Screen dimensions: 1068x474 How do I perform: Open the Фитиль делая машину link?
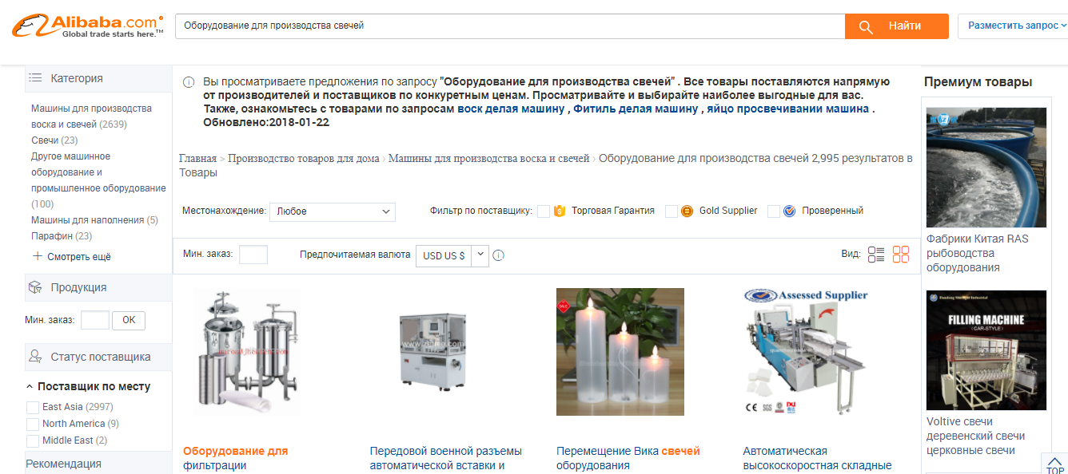636,109
